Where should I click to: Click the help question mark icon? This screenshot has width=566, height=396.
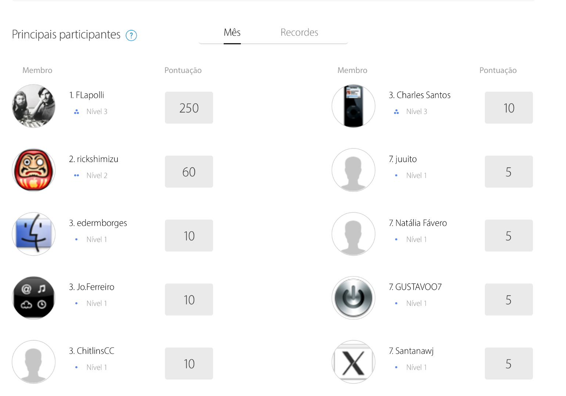tap(131, 36)
